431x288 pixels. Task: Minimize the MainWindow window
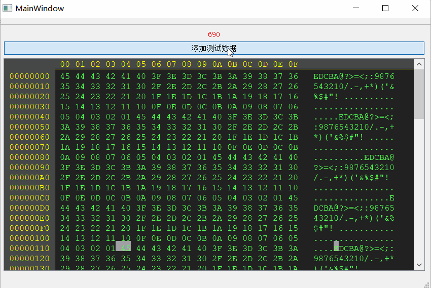coord(356,8)
